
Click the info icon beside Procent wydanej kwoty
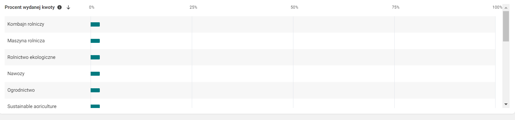(x=60, y=7)
